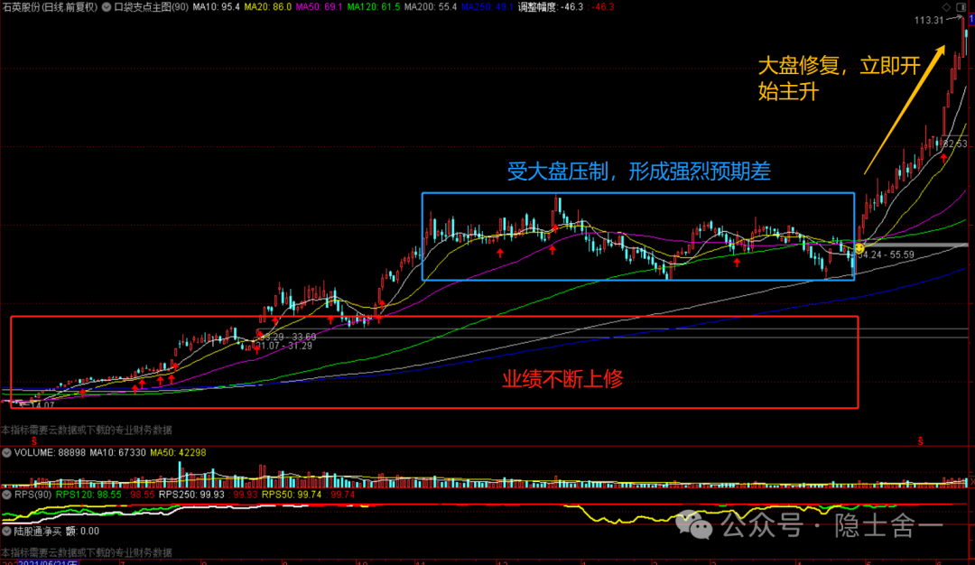The height and width of the screenshot is (565, 975).
Task: Click the 陆股通净买 额: 0.00 label
Action: click(x=57, y=532)
